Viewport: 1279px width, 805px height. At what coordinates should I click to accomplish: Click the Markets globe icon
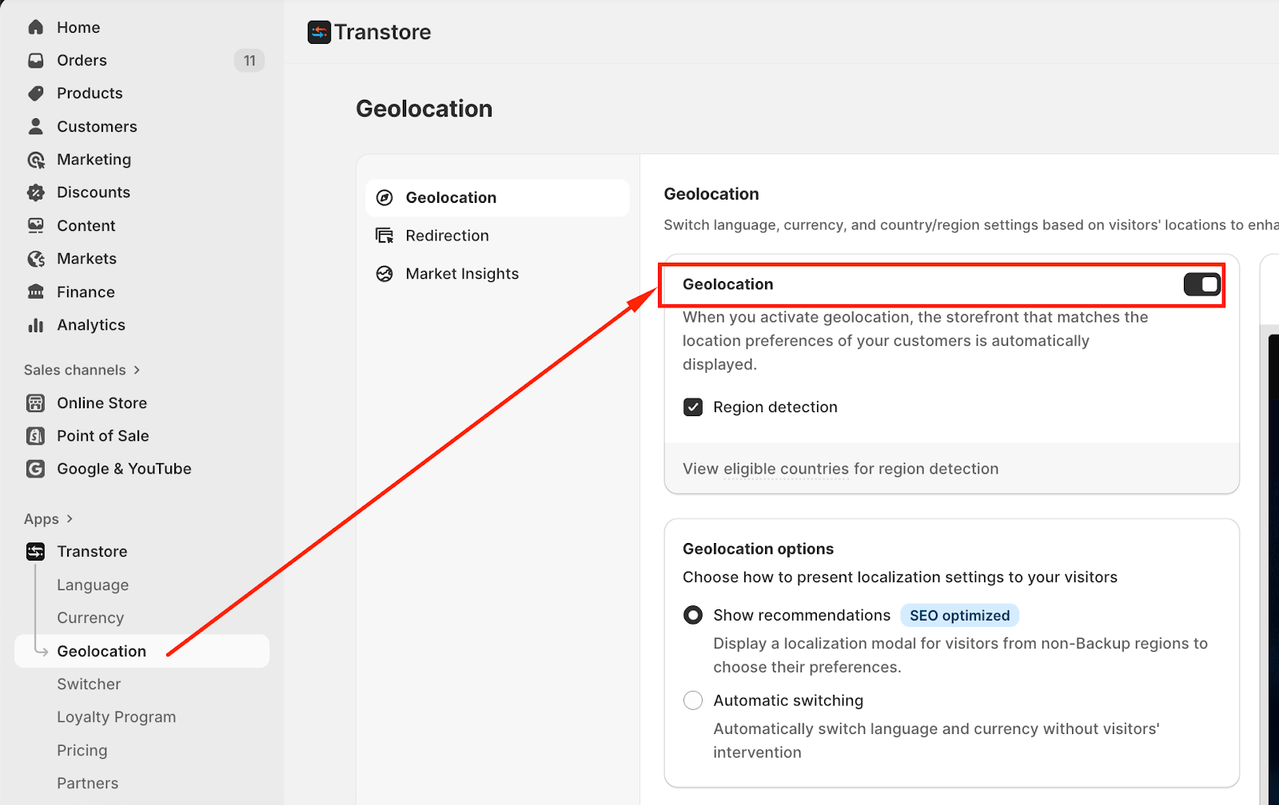[36, 259]
